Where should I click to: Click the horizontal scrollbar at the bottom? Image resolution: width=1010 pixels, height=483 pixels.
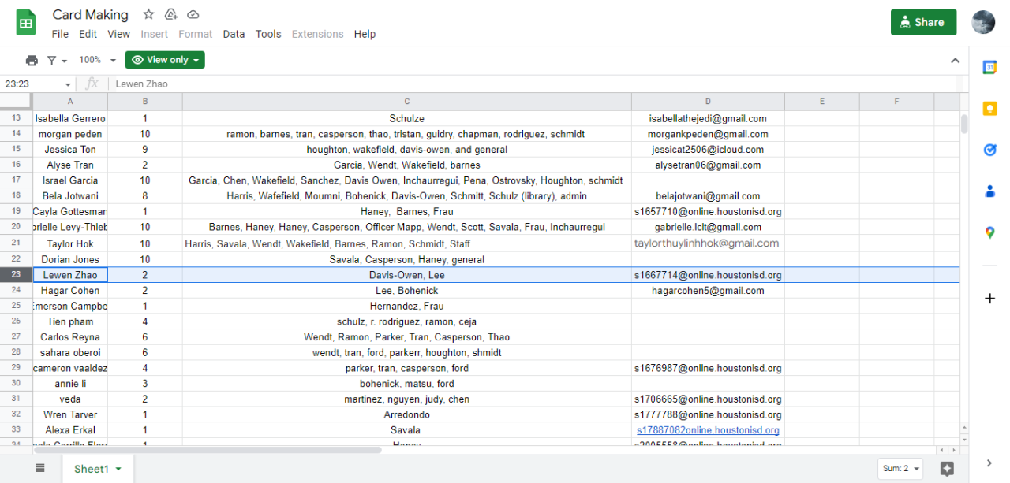tap(207, 450)
